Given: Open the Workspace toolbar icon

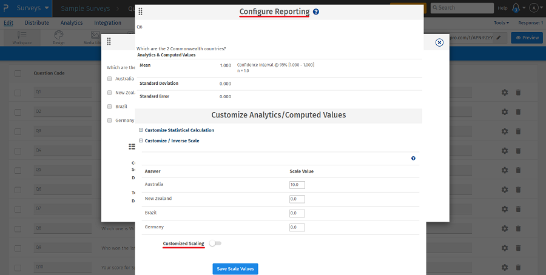Looking at the screenshot, I should (x=22, y=37).
